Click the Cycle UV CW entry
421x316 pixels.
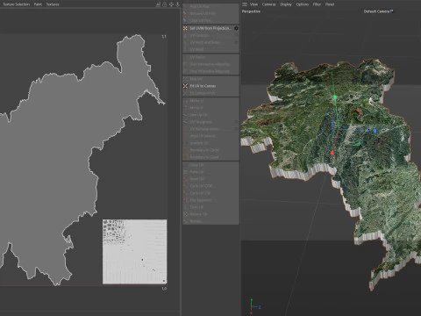pos(210,193)
